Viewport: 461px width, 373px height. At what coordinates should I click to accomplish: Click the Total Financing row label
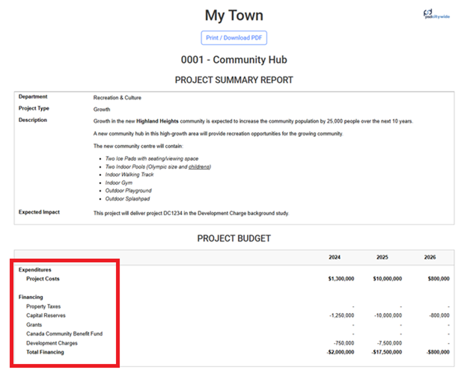(x=45, y=352)
